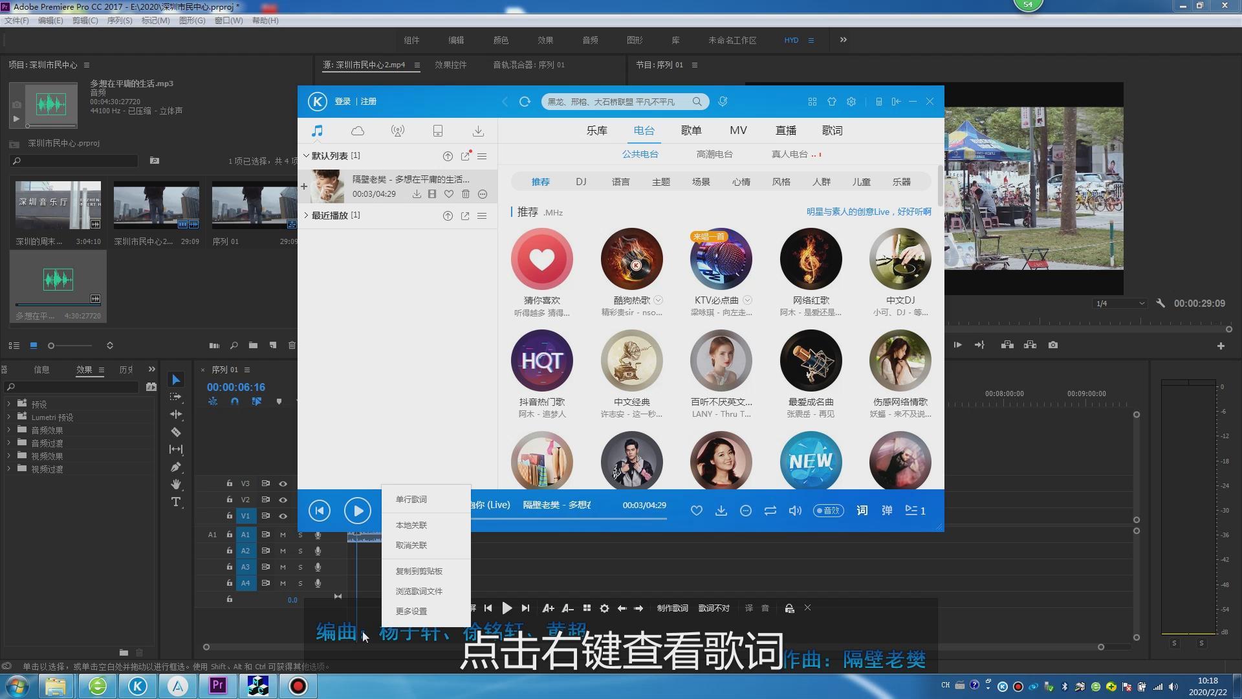Image resolution: width=1242 pixels, height=699 pixels.
Task: Open the 明星与素人的创意Live link
Action: click(868, 212)
